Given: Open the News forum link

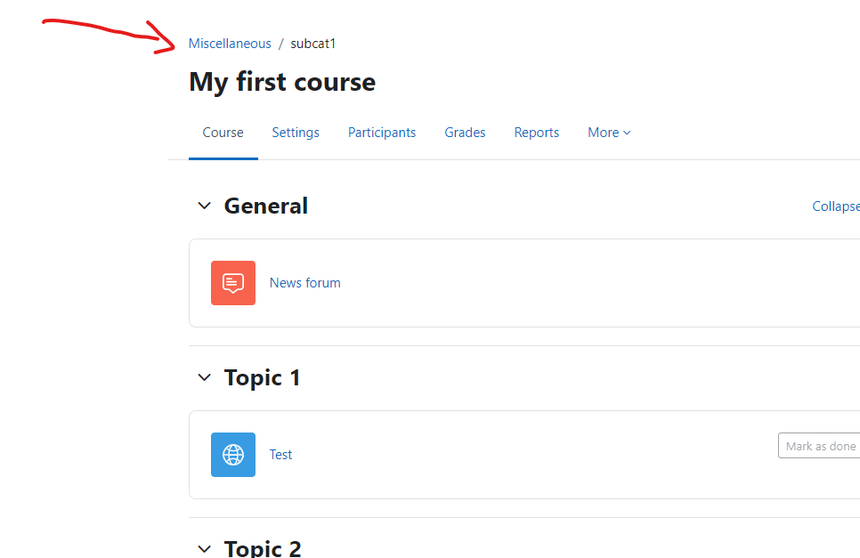Looking at the screenshot, I should click(x=305, y=283).
